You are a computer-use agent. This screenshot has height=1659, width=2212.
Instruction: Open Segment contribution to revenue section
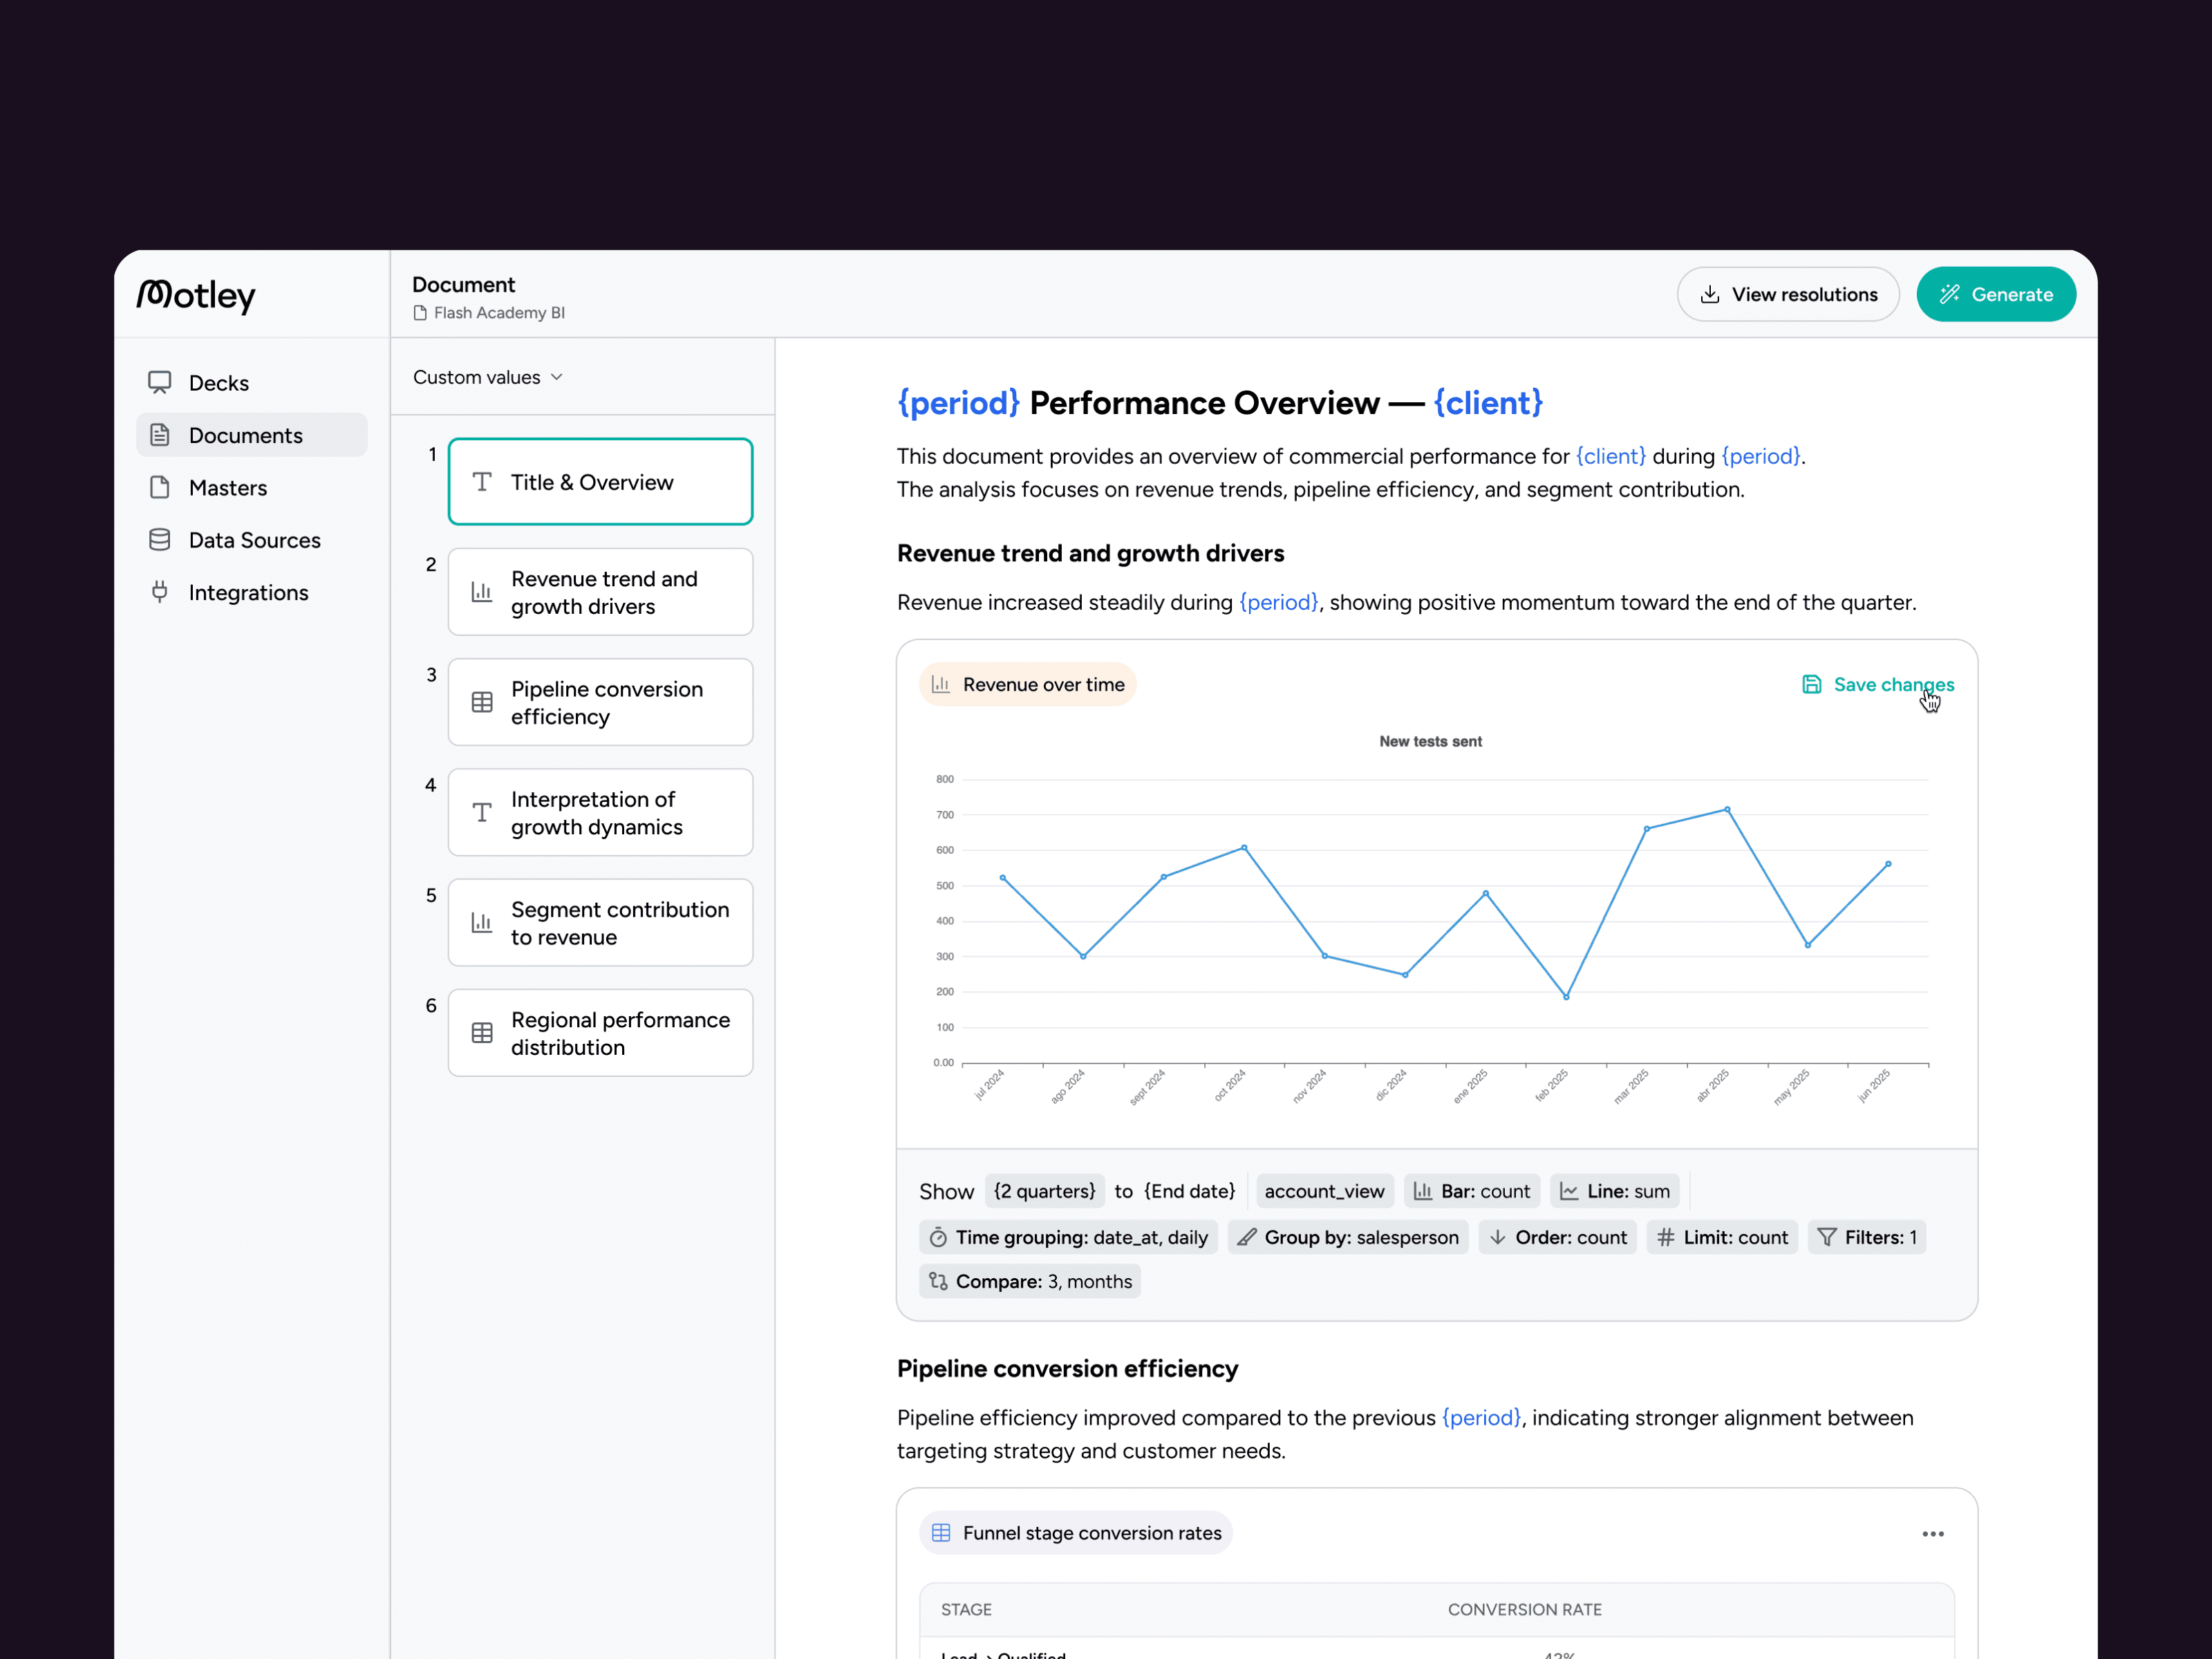(x=600, y=923)
